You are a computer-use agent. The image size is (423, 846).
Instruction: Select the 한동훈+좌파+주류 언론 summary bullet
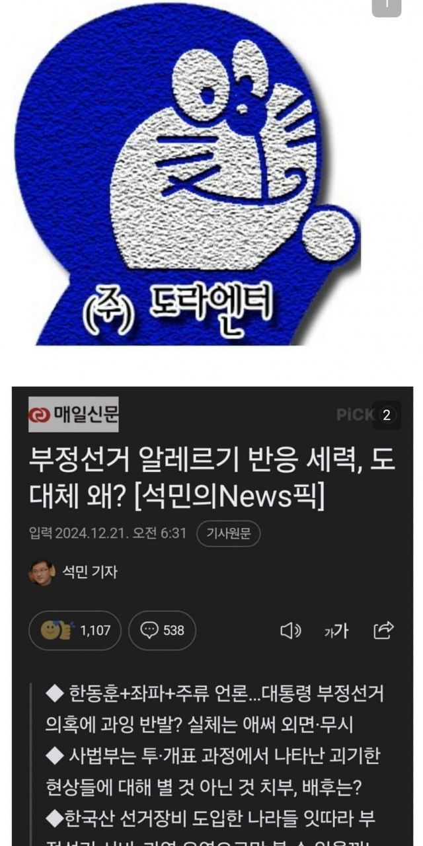click(x=215, y=710)
